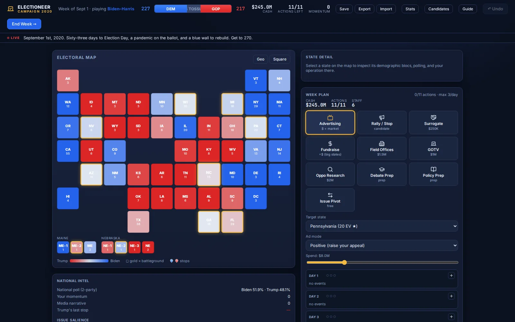Screen dimensions: 515x322
Task: Choose the Policy Prep action
Action: pos(433,174)
